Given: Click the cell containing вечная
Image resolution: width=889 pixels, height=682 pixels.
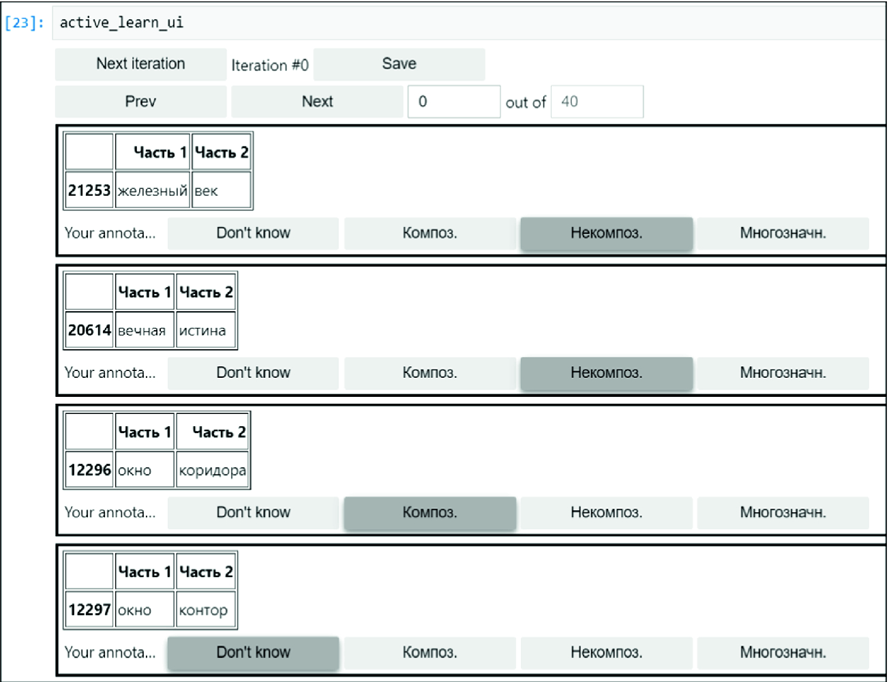Looking at the screenshot, I should point(145,330).
